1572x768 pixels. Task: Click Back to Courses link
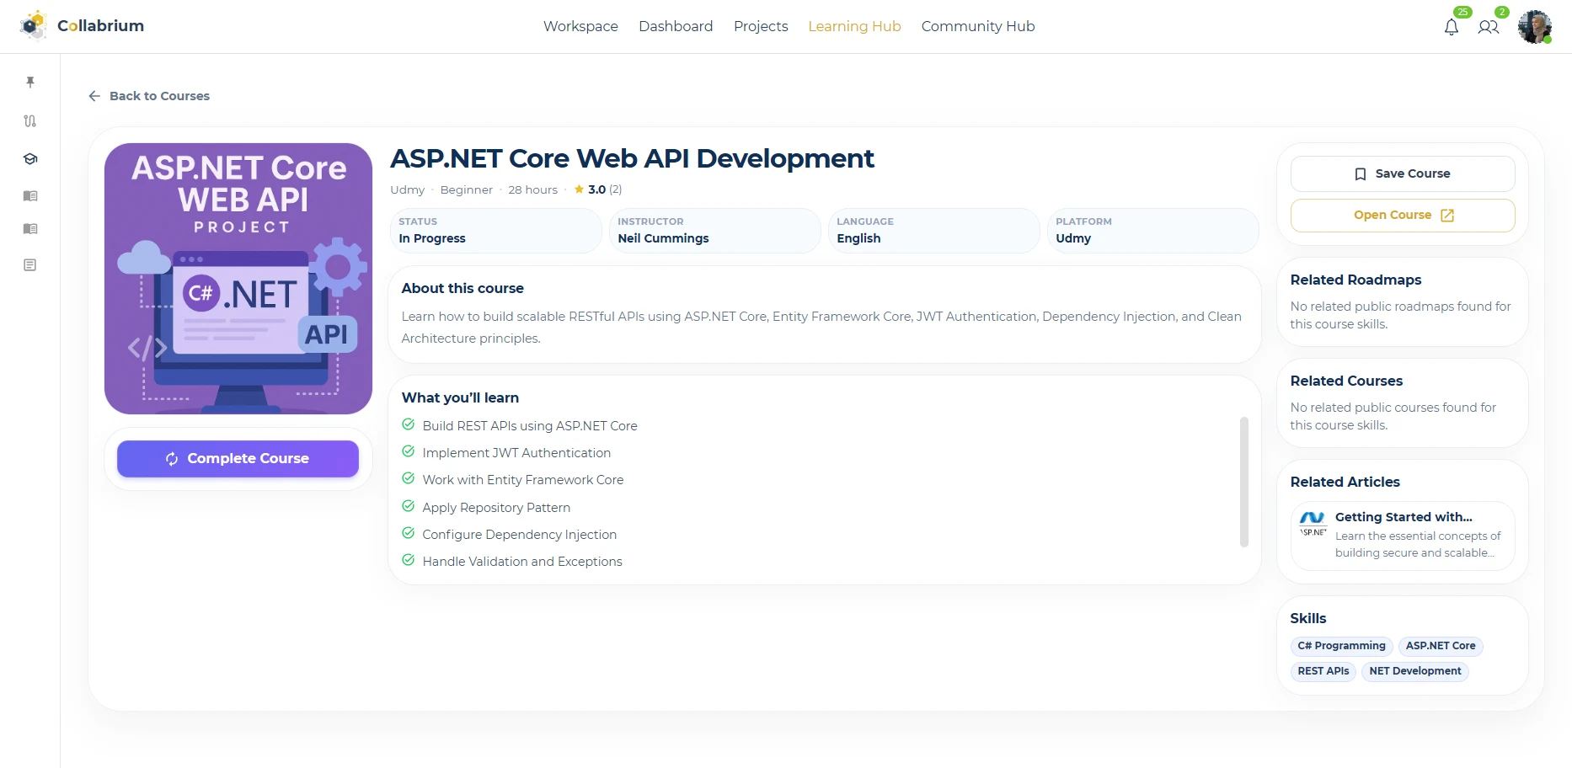[149, 96]
